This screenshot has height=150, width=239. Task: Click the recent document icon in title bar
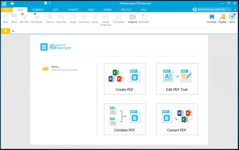[46, 3]
